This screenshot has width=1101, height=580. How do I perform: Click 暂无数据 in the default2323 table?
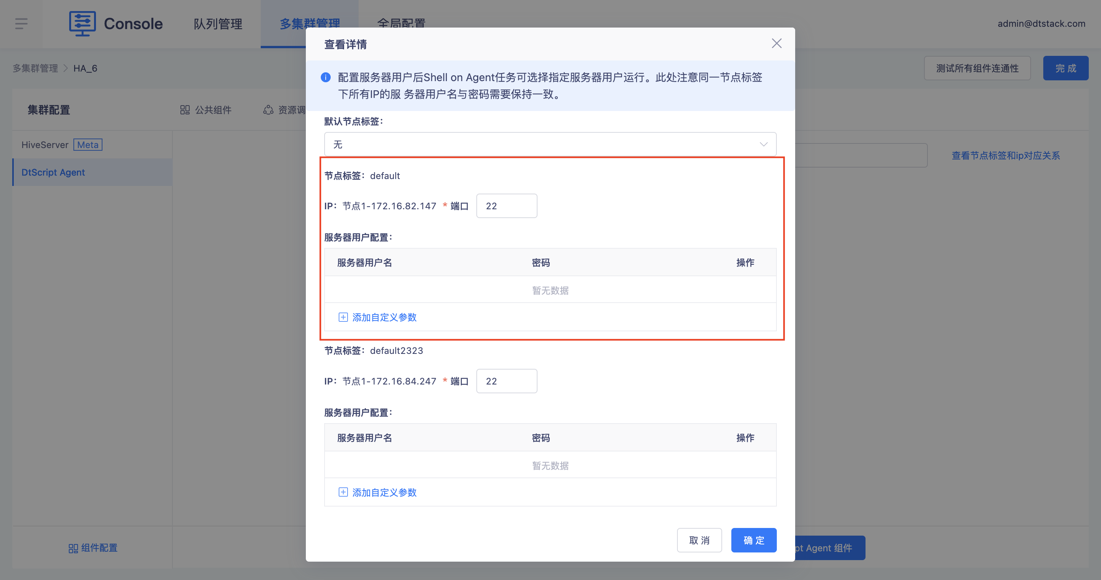pos(550,465)
